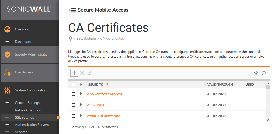Expand the ACCVRAIZ1 certificate row

[x=81, y=105]
